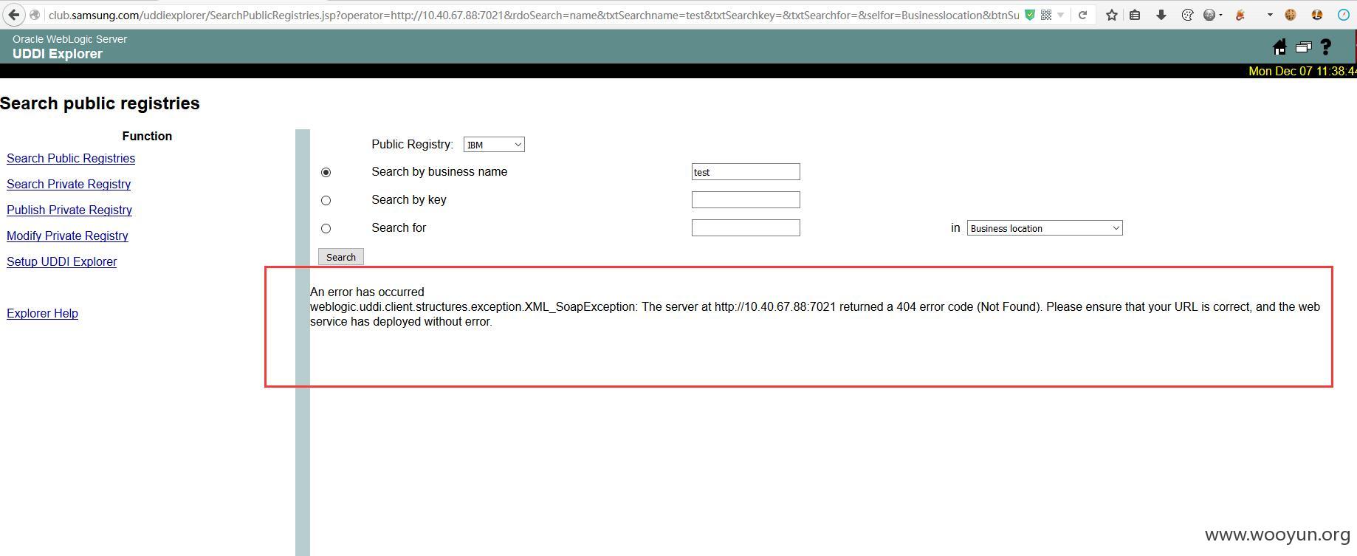Click the green shield security icon
Viewport: 1357px width, 556px height.
point(1030,15)
